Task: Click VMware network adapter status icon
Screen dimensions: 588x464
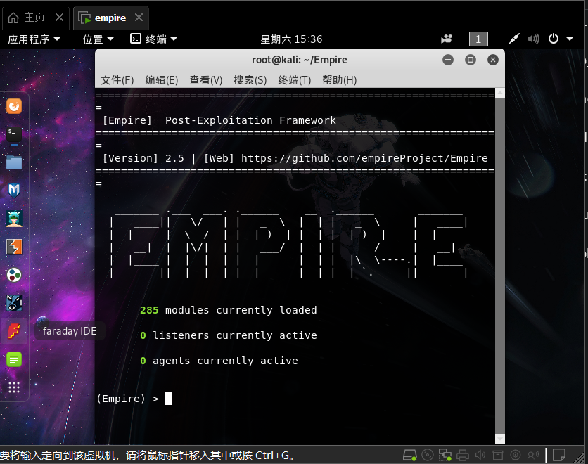Action: (445, 455)
